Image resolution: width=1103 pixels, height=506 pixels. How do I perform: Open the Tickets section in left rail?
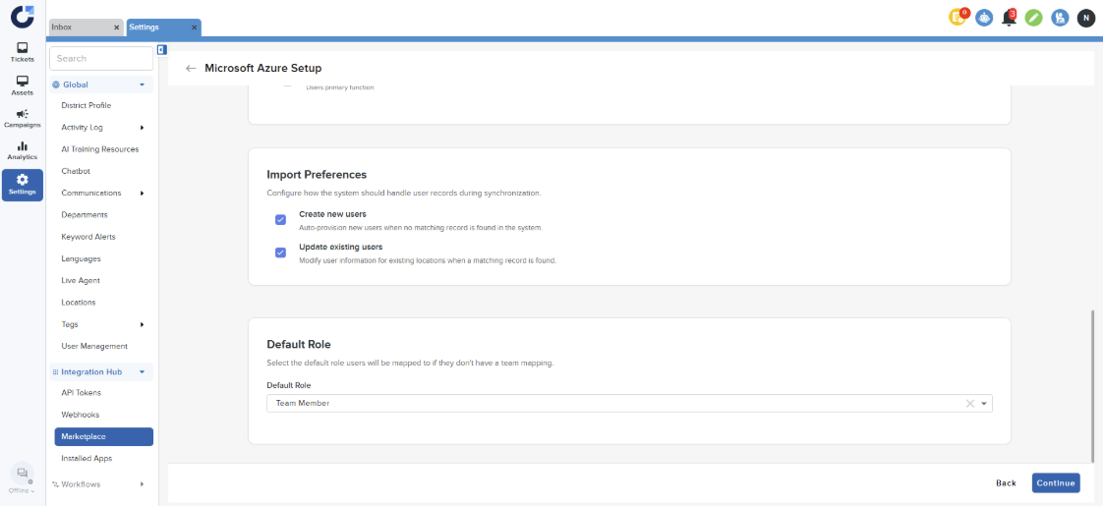(x=22, y=51)
